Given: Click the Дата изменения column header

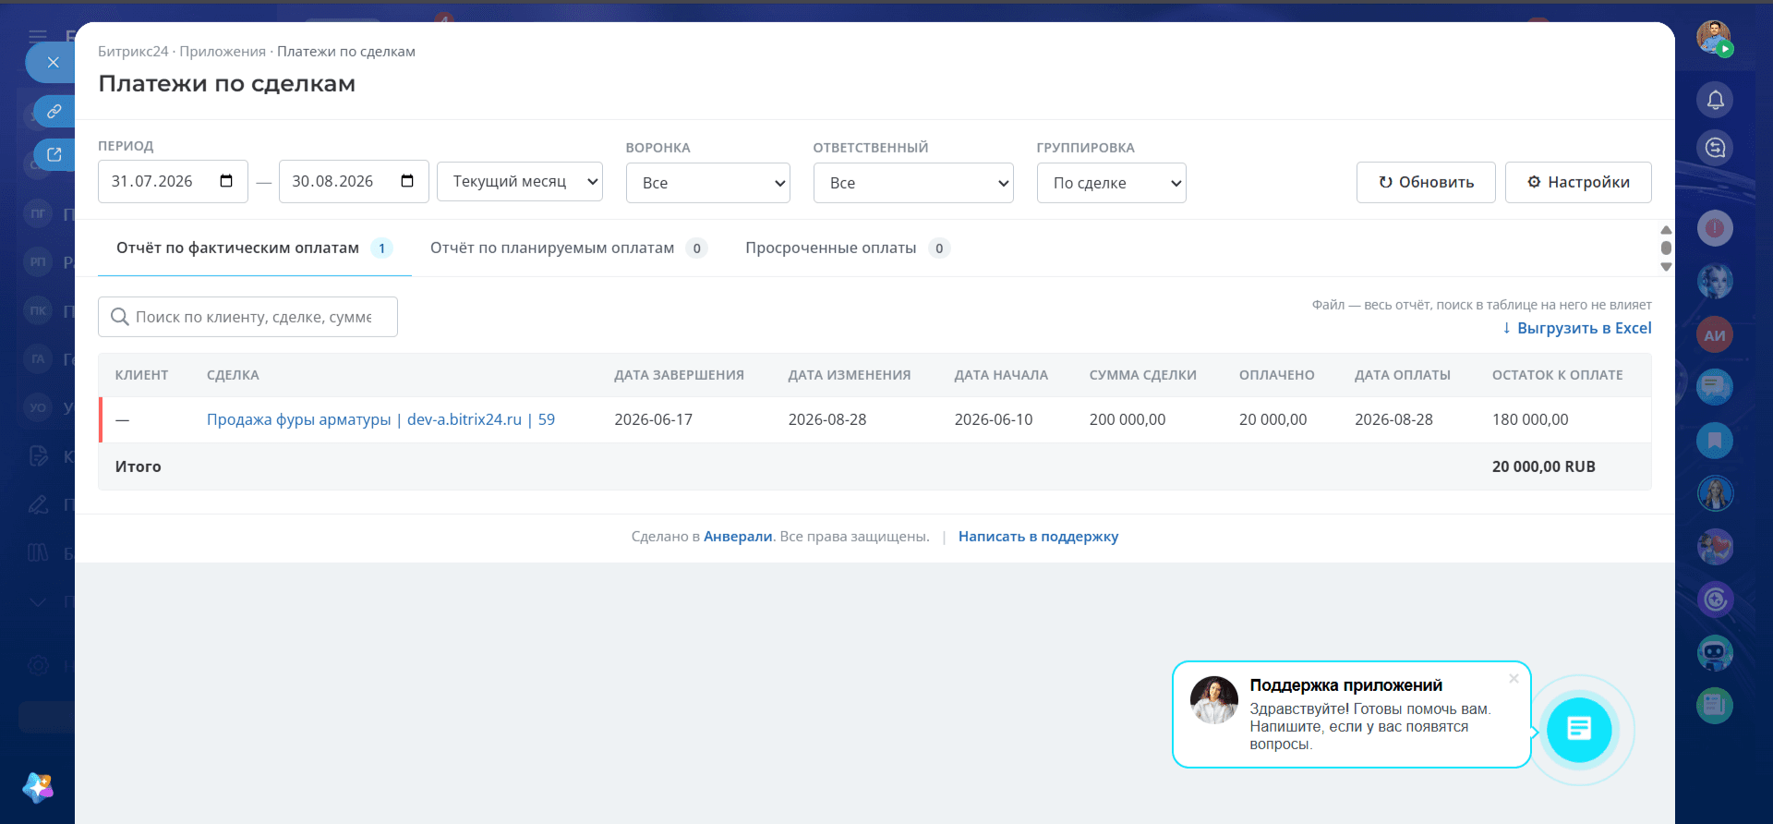Looking at the screenshot, I should (850, 375).
